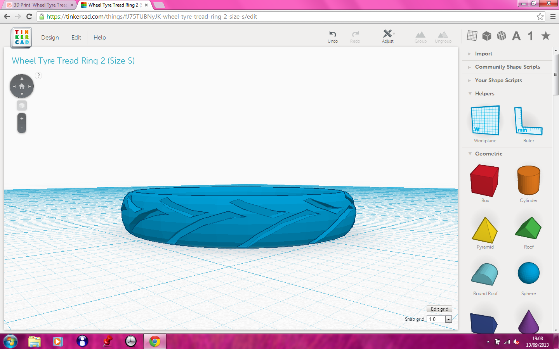Expand Community Shape Scripts section
Screen dimensions: 559x349
click(x=507, y=67)
